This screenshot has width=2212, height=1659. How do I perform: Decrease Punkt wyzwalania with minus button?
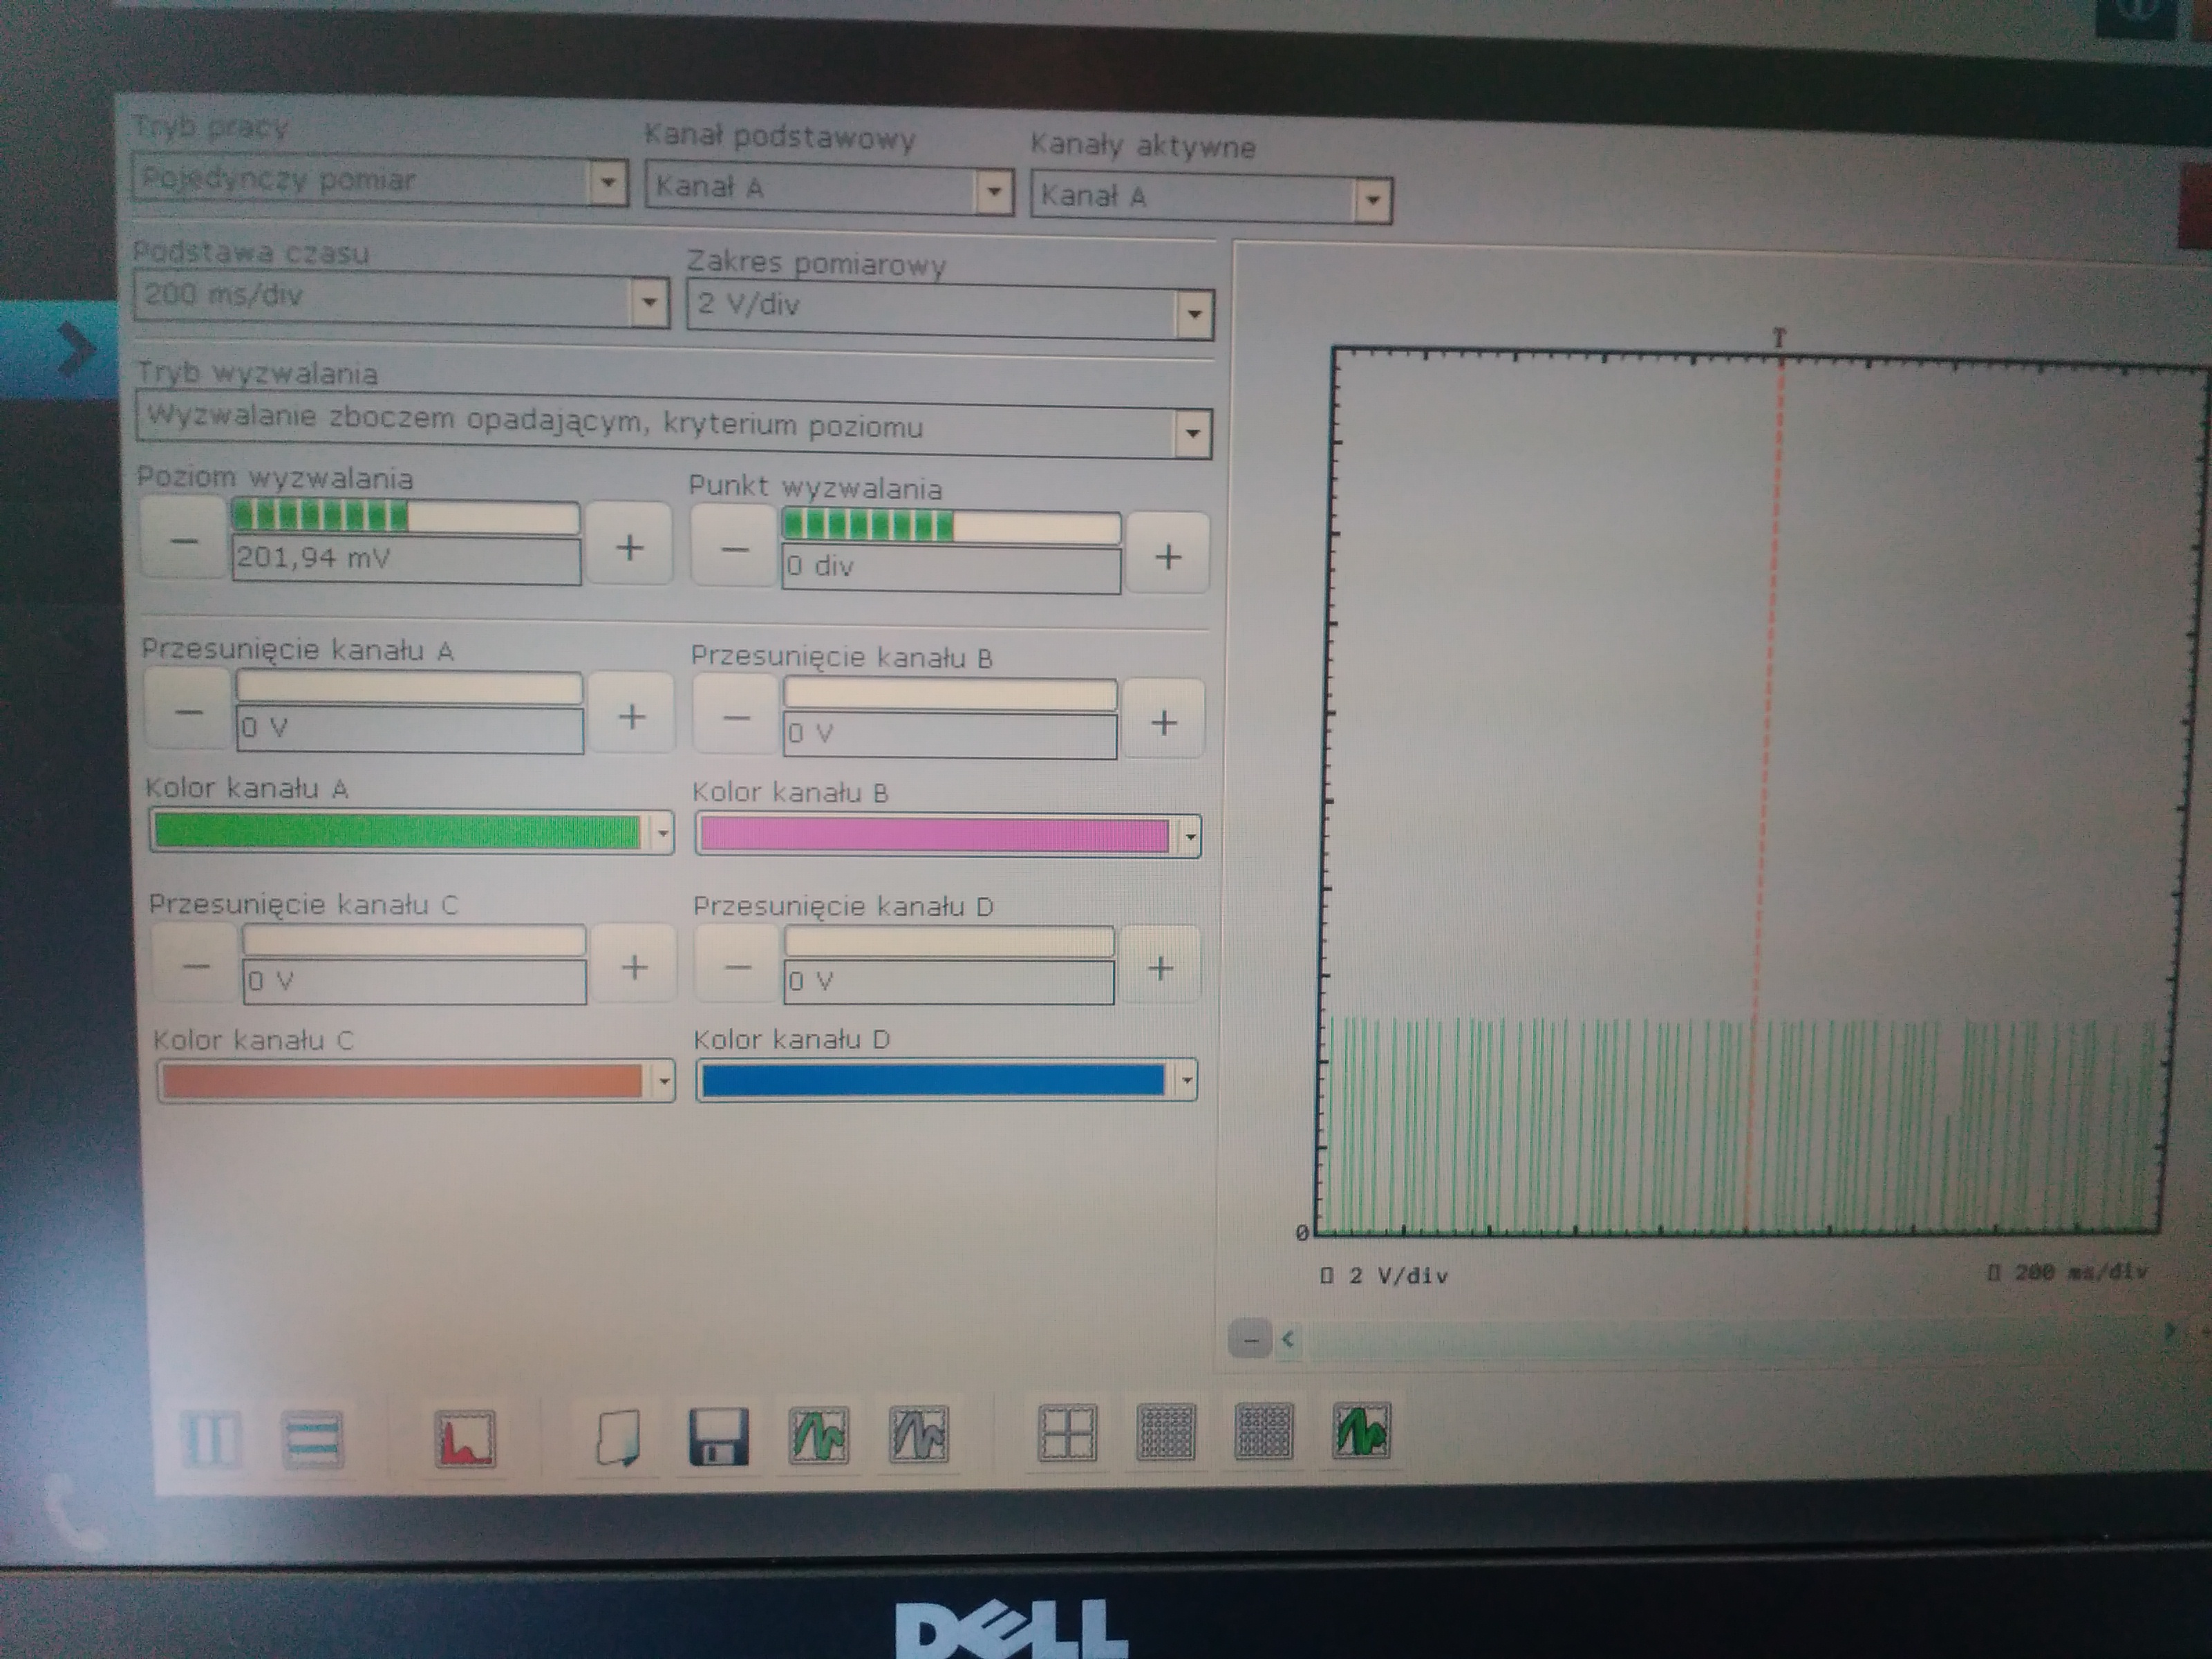(734, 549)
